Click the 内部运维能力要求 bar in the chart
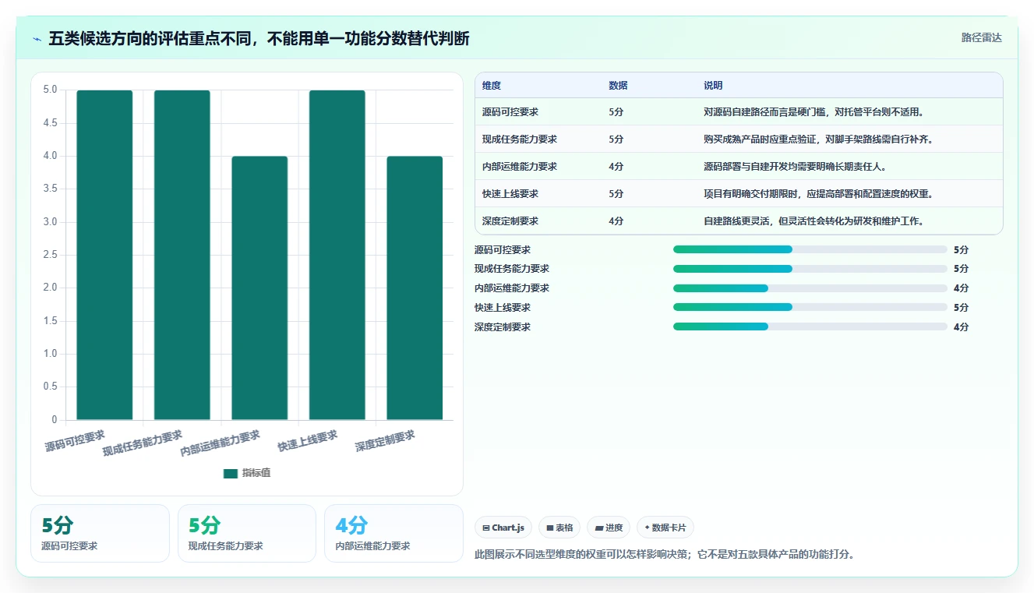Viewport: 1034px width, 593px height. 259,288
